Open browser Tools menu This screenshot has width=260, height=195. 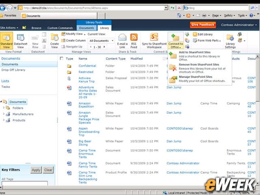coord(242,15)
